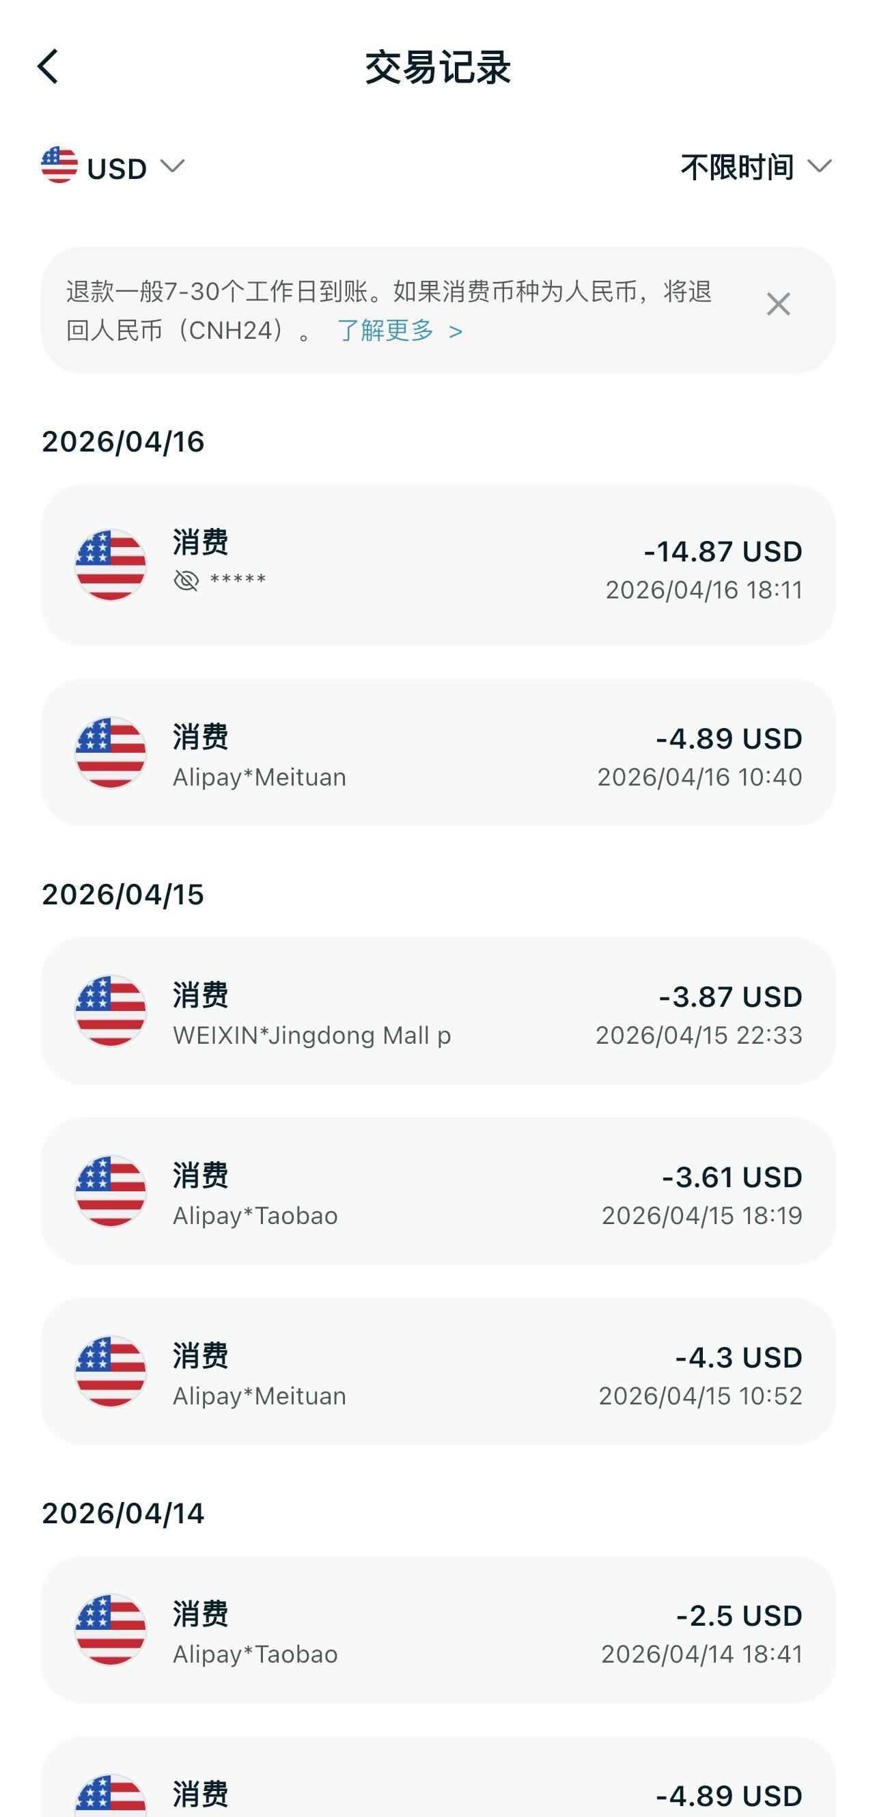Viewport: 877px width, 1817px height.
Task: Tap flag icon on 04/16 10:40 transaction
Action: pos(111,753)
